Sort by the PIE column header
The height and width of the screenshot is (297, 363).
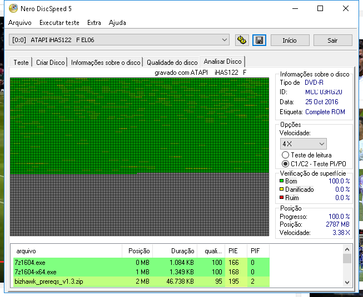[236, 251]
